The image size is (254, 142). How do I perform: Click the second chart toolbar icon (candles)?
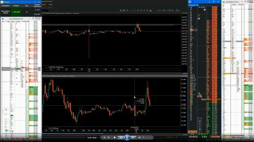[124, 11]
